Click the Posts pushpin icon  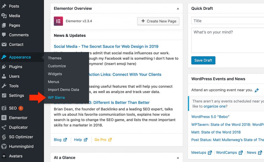click(x=4, y=6)
